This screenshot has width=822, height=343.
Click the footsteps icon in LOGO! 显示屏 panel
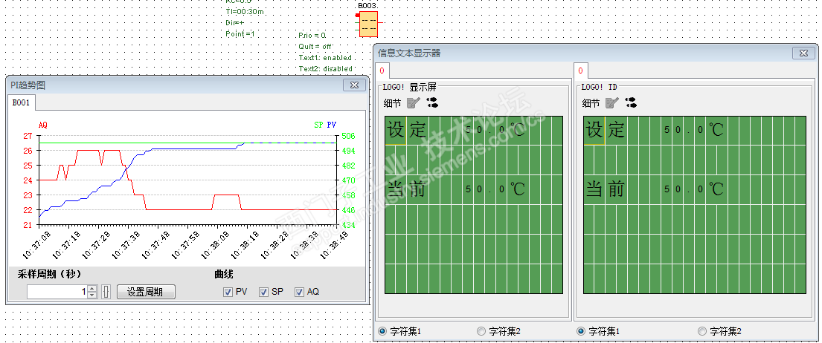click(432, 102)
